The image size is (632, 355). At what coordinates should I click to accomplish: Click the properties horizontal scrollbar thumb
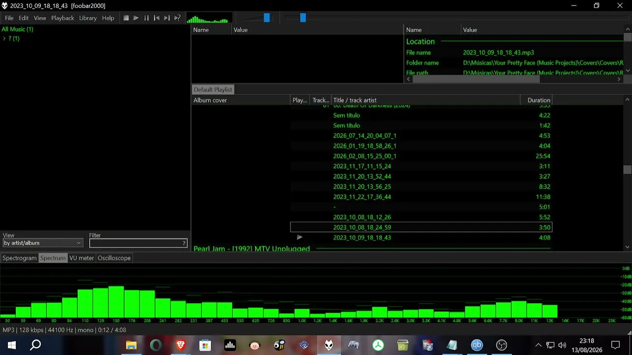476,79
